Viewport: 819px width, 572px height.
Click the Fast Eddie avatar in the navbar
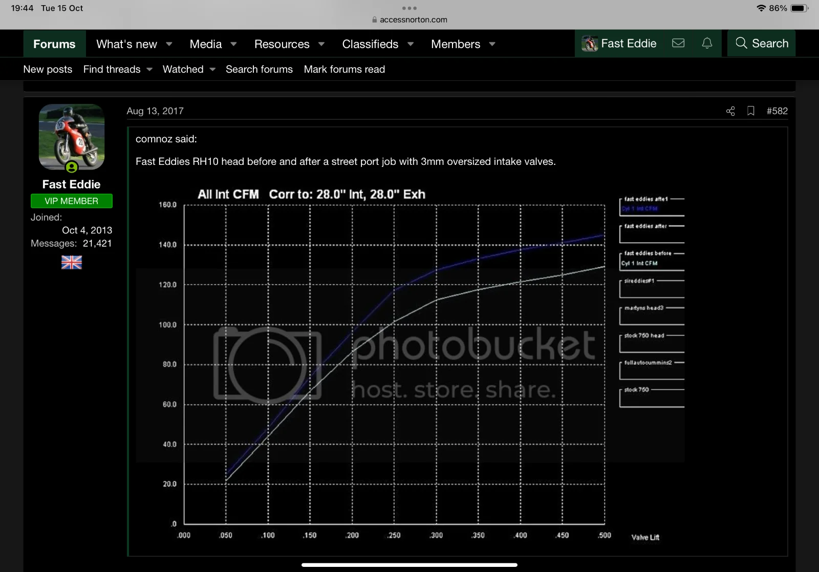(590, 44)
